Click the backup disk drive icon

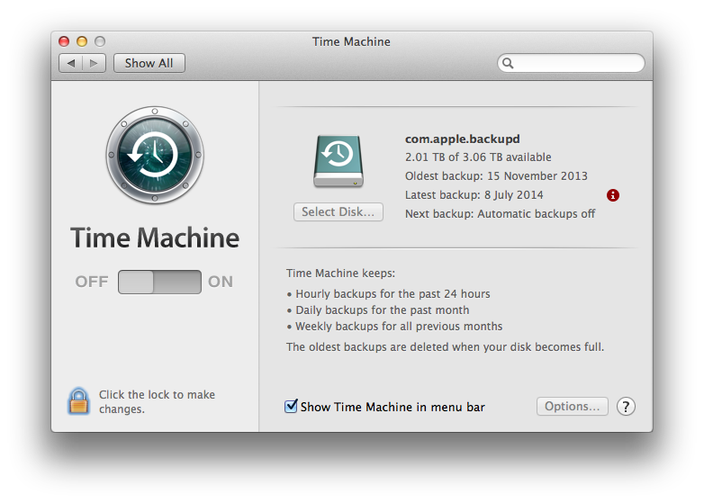click(x=338, y=161)
